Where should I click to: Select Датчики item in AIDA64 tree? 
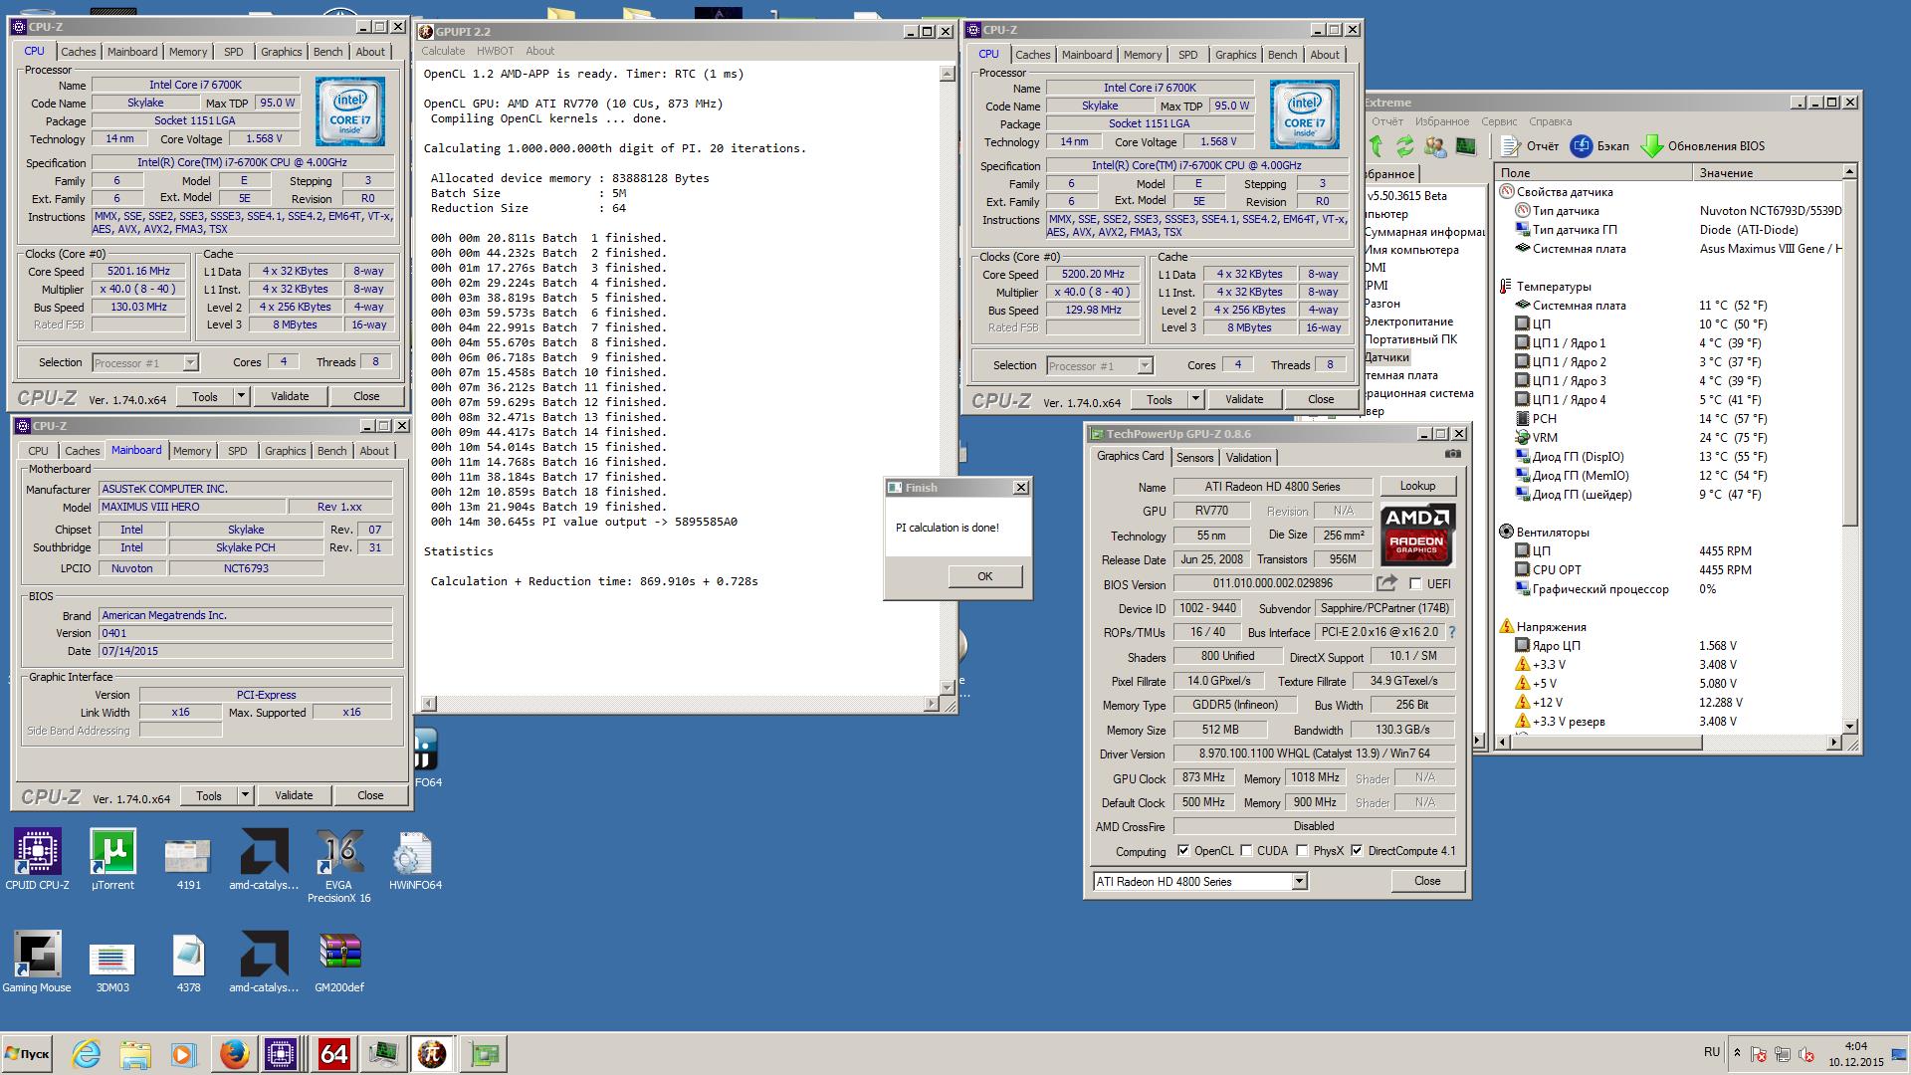pos(1386,357)
